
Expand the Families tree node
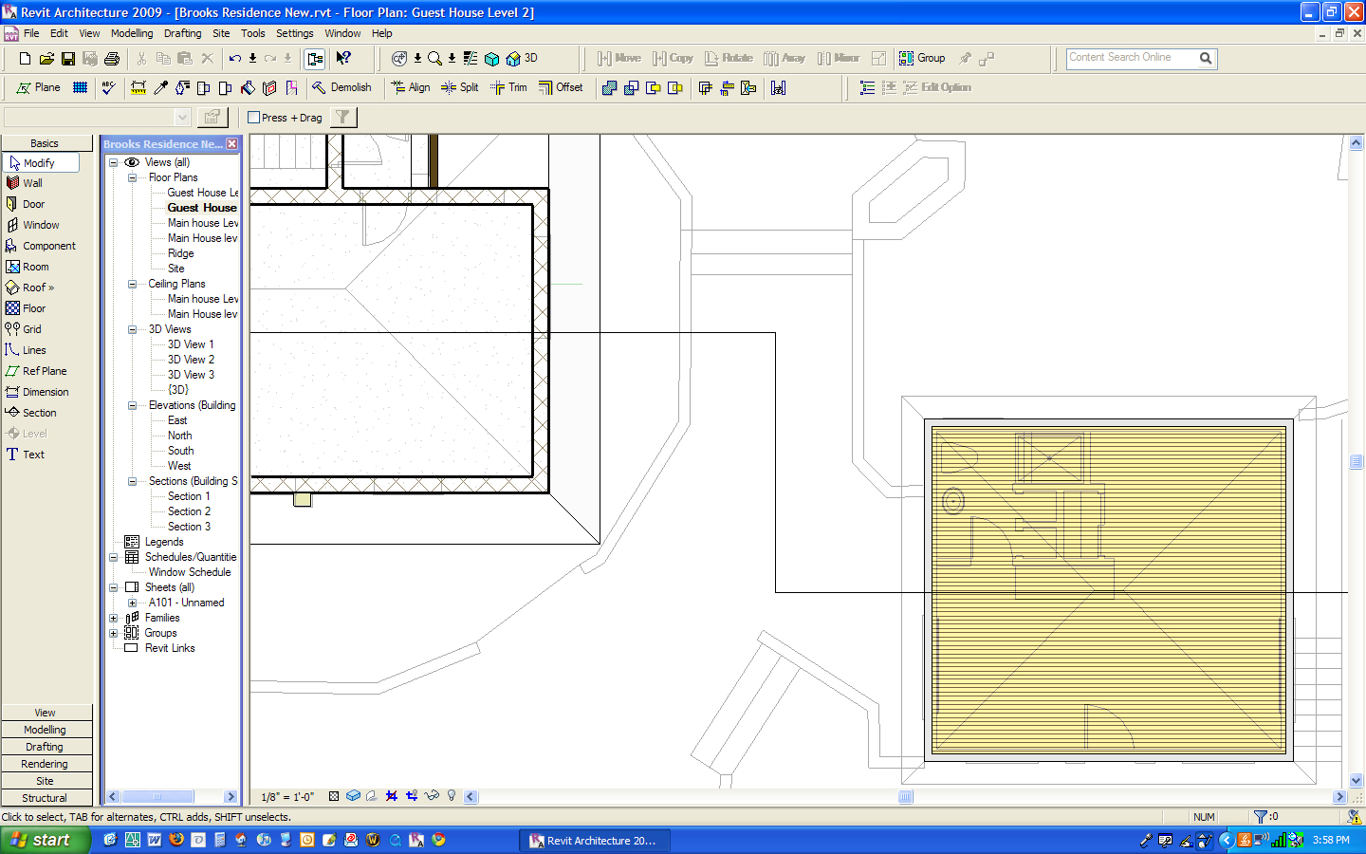pyautogui.click(x=113, y=618)
